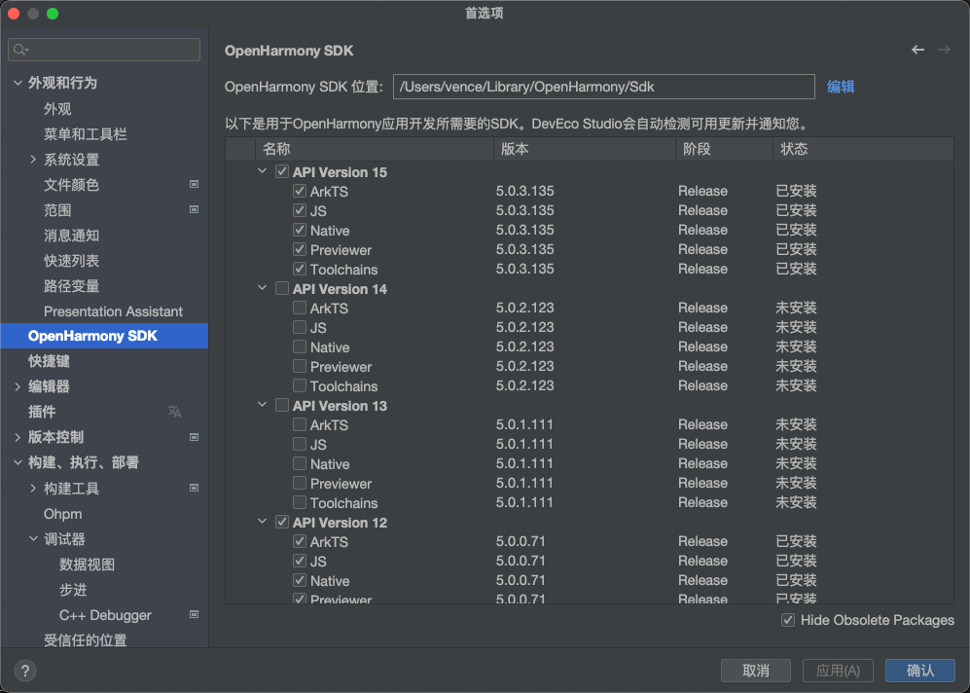Viewport: 970px width, 693px height.
Task: Select the OpenHarmony SDK page
Action: click(104, 336)
